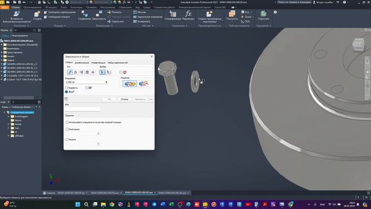371x209 pixels.
Task: Click the ПСК tool
Action: tap(245, 21)
